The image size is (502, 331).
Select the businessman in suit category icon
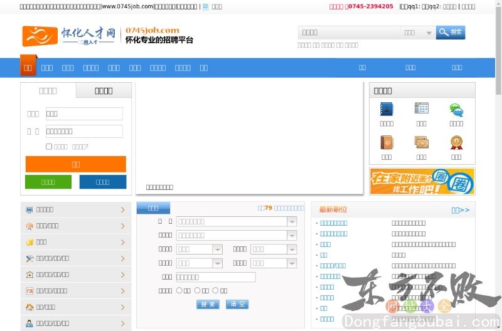(29, 323)
